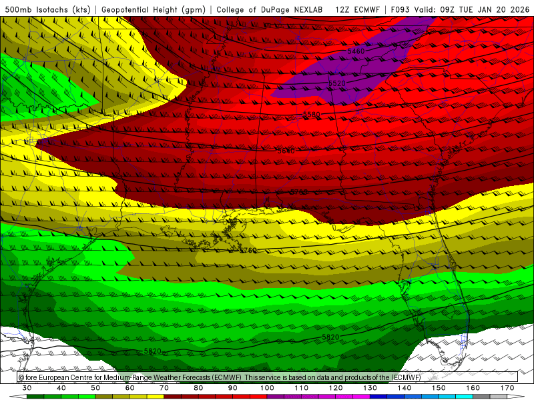The image size is (534, 400).
Task: Click the 5520 height contour label
Action: (x=337, y=83)
